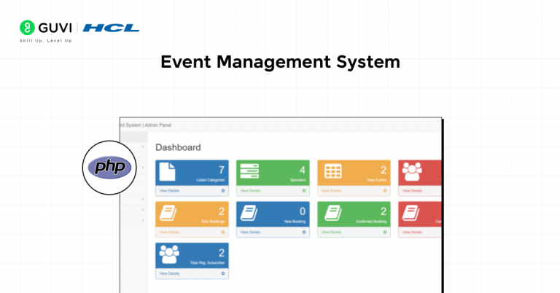
Task: Open View Details under Listed Categories
Action: 168,191
